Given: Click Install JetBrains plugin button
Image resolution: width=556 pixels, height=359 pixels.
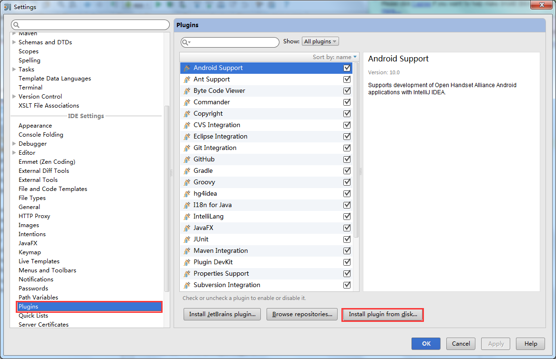Looking at the screenshot, I should pyautogui.click(x=222, y=314).
